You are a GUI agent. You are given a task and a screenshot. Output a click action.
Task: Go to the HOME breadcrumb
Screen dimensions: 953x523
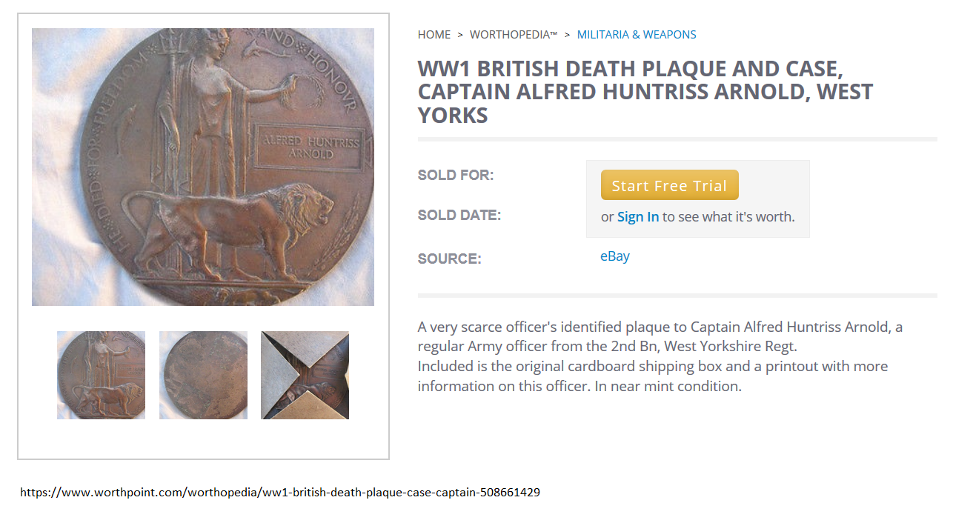(434, 35)
